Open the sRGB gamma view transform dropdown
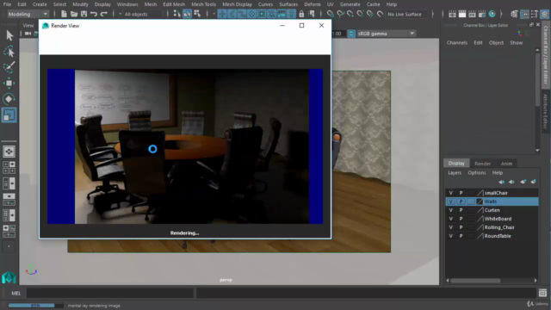The width and height of the screenshot is (551, 310). coord(387,34)
